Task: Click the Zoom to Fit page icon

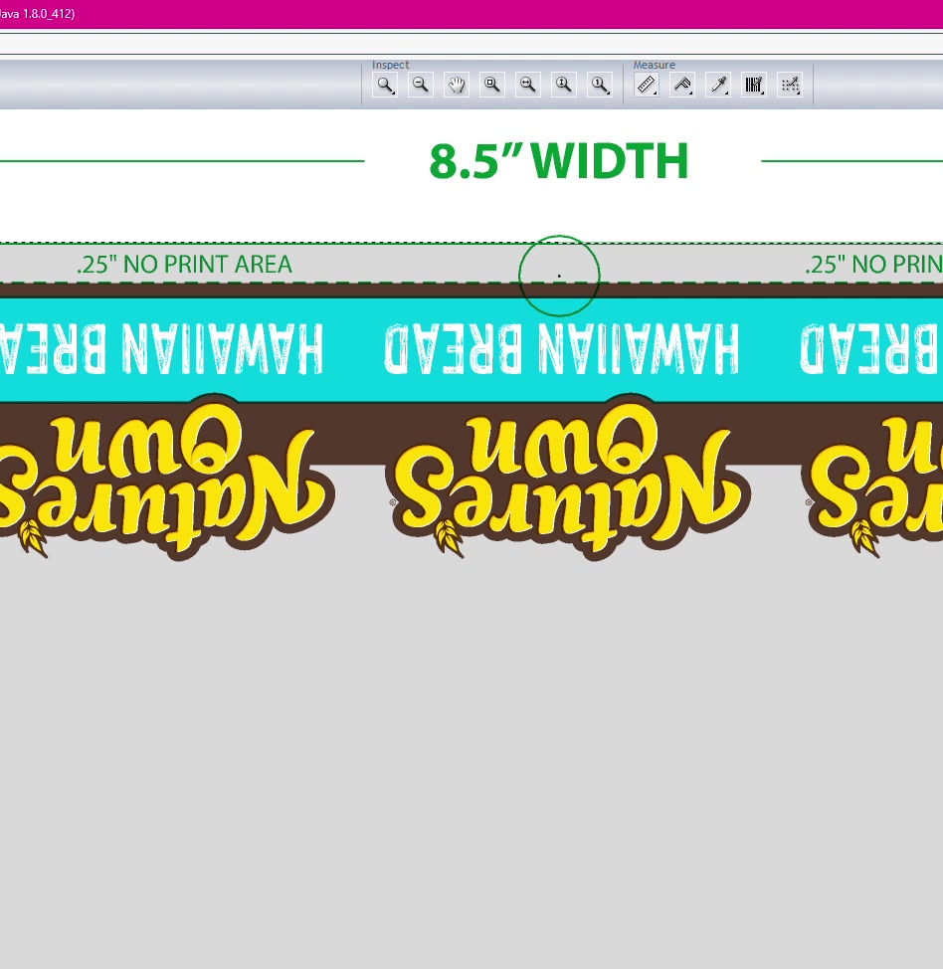Action: point(491,85)
